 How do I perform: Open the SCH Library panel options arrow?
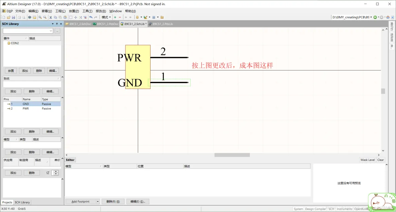[x=53, y=24]
